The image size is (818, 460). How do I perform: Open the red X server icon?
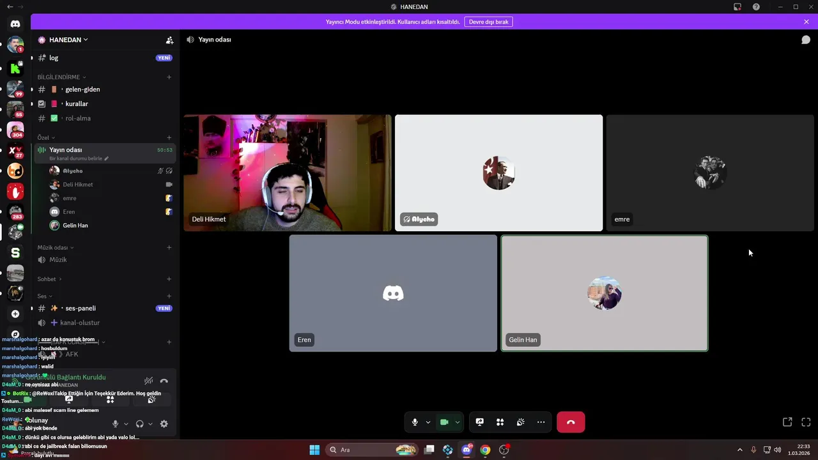(x=15, y=151)
